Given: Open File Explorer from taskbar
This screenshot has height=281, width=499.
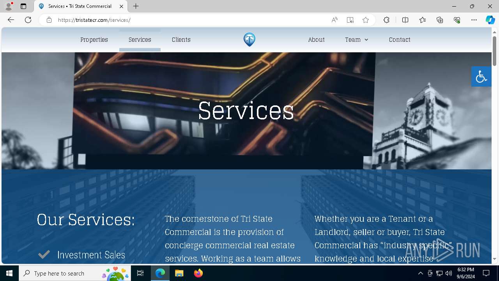Looking at the screenshot, I should click(x=179, y=273).
